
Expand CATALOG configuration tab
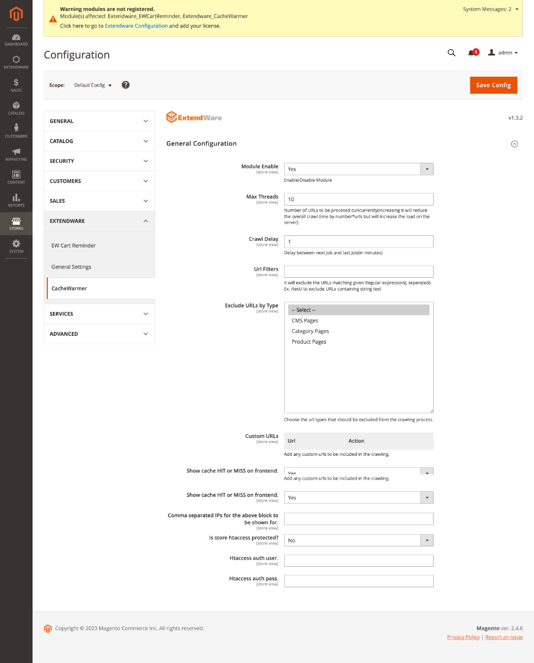click(99, 141)
